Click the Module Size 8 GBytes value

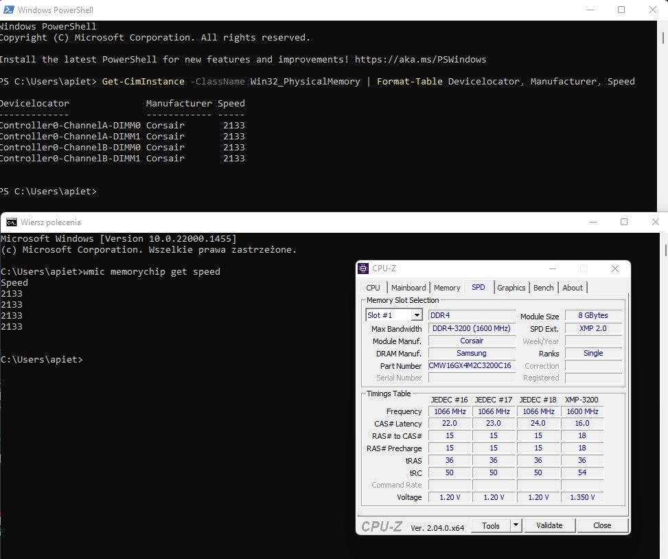coord(593,315)
